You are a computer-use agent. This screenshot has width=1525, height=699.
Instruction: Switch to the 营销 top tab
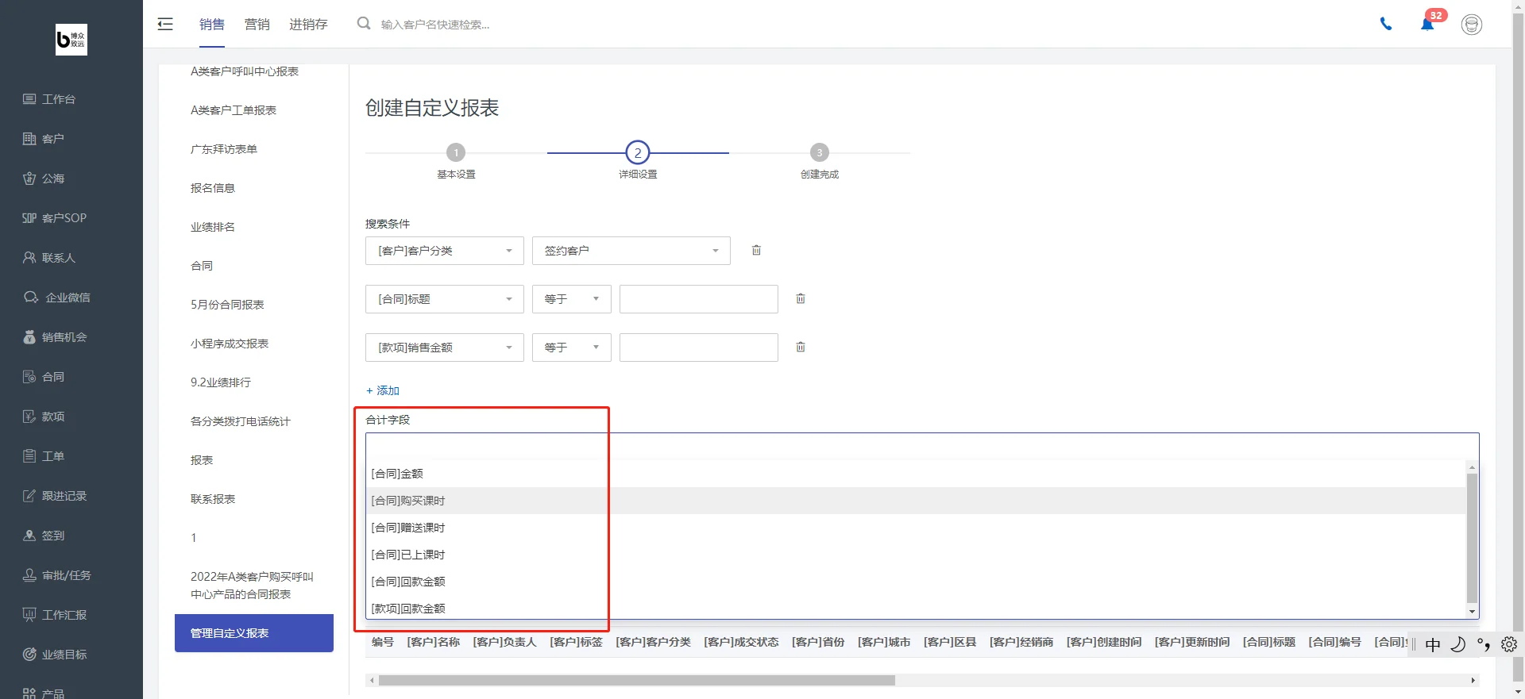tap(257, 25)
